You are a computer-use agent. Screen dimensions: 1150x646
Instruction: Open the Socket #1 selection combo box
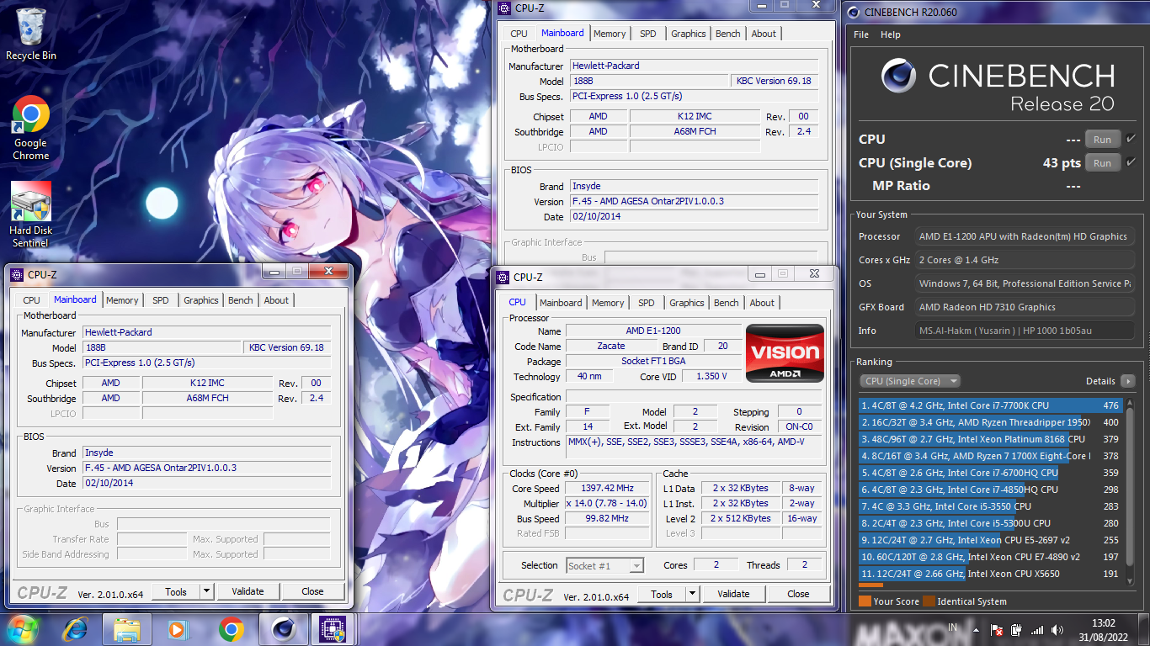(605, 566)
